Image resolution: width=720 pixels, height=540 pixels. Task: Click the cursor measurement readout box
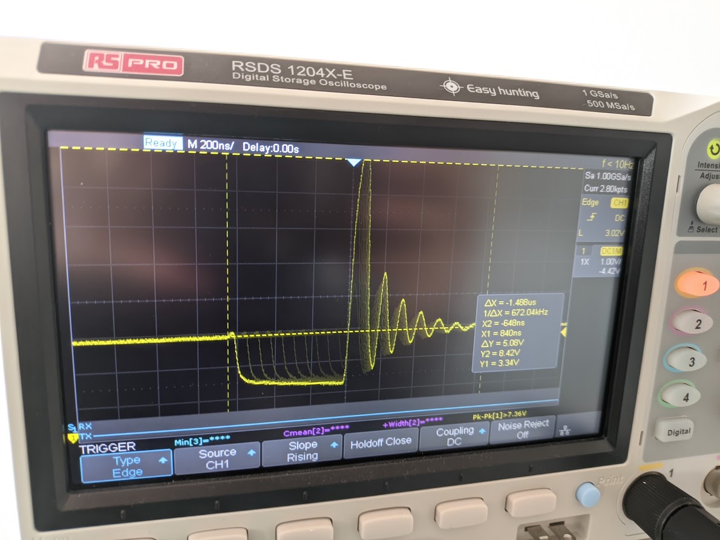[517, 331]
